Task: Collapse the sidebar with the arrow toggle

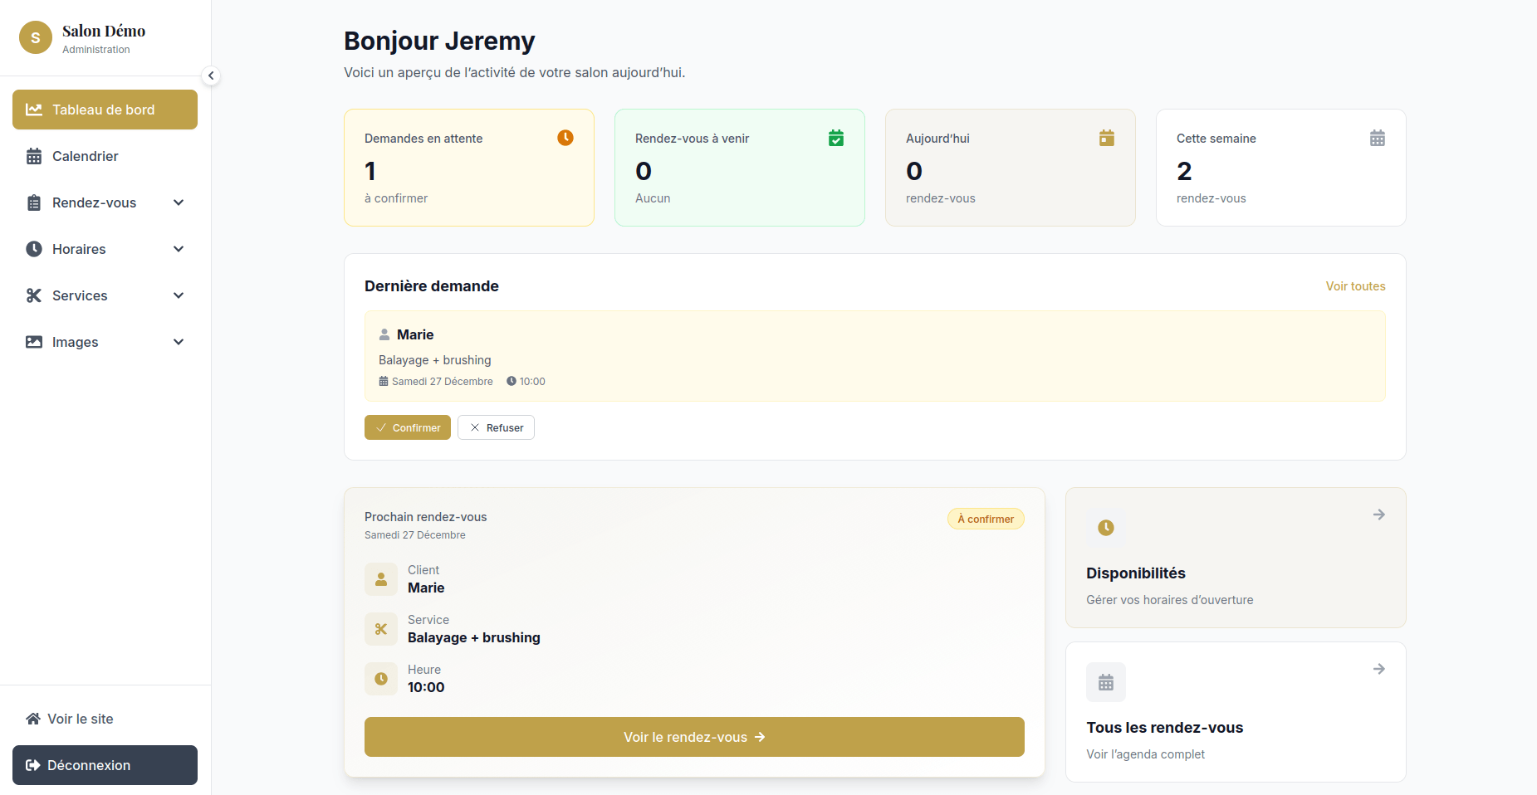Action: pos(211,76)
